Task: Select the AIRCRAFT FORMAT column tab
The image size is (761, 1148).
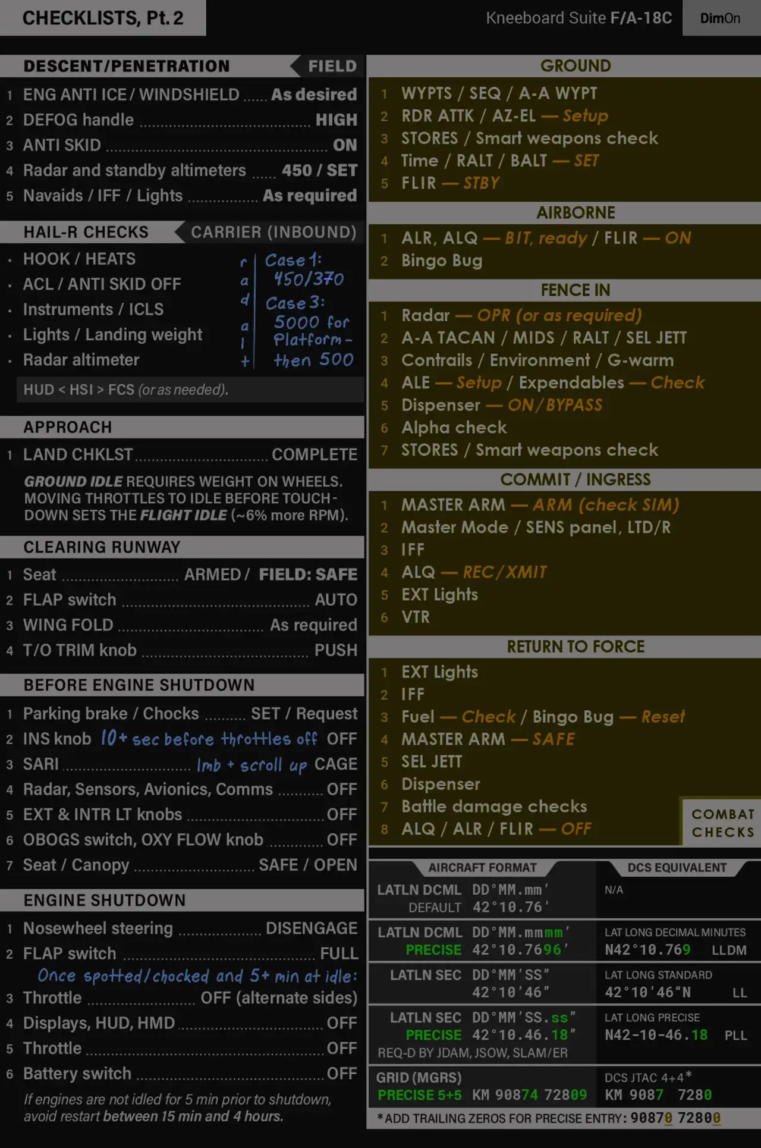Action: click(x=482, y=868)
